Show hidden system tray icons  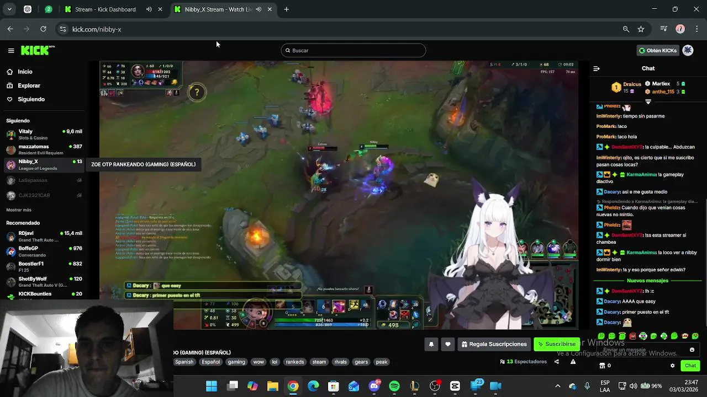coord(557,386)
